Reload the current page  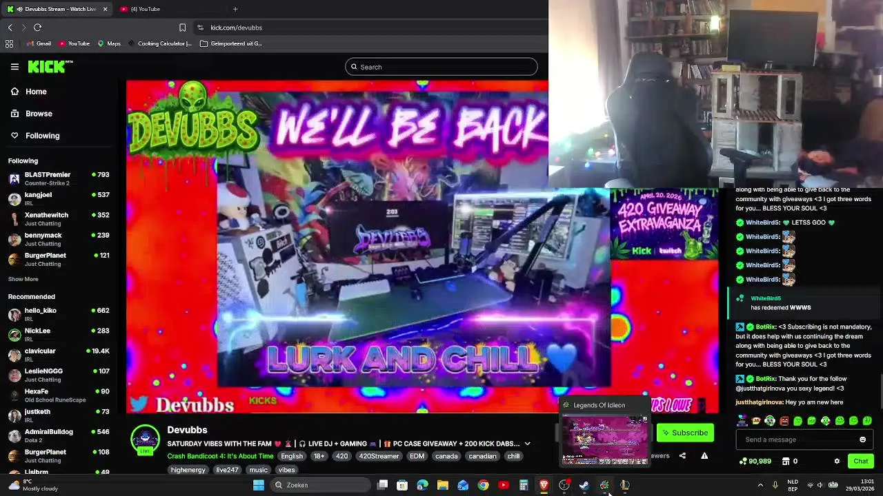(x=38, y=28)
